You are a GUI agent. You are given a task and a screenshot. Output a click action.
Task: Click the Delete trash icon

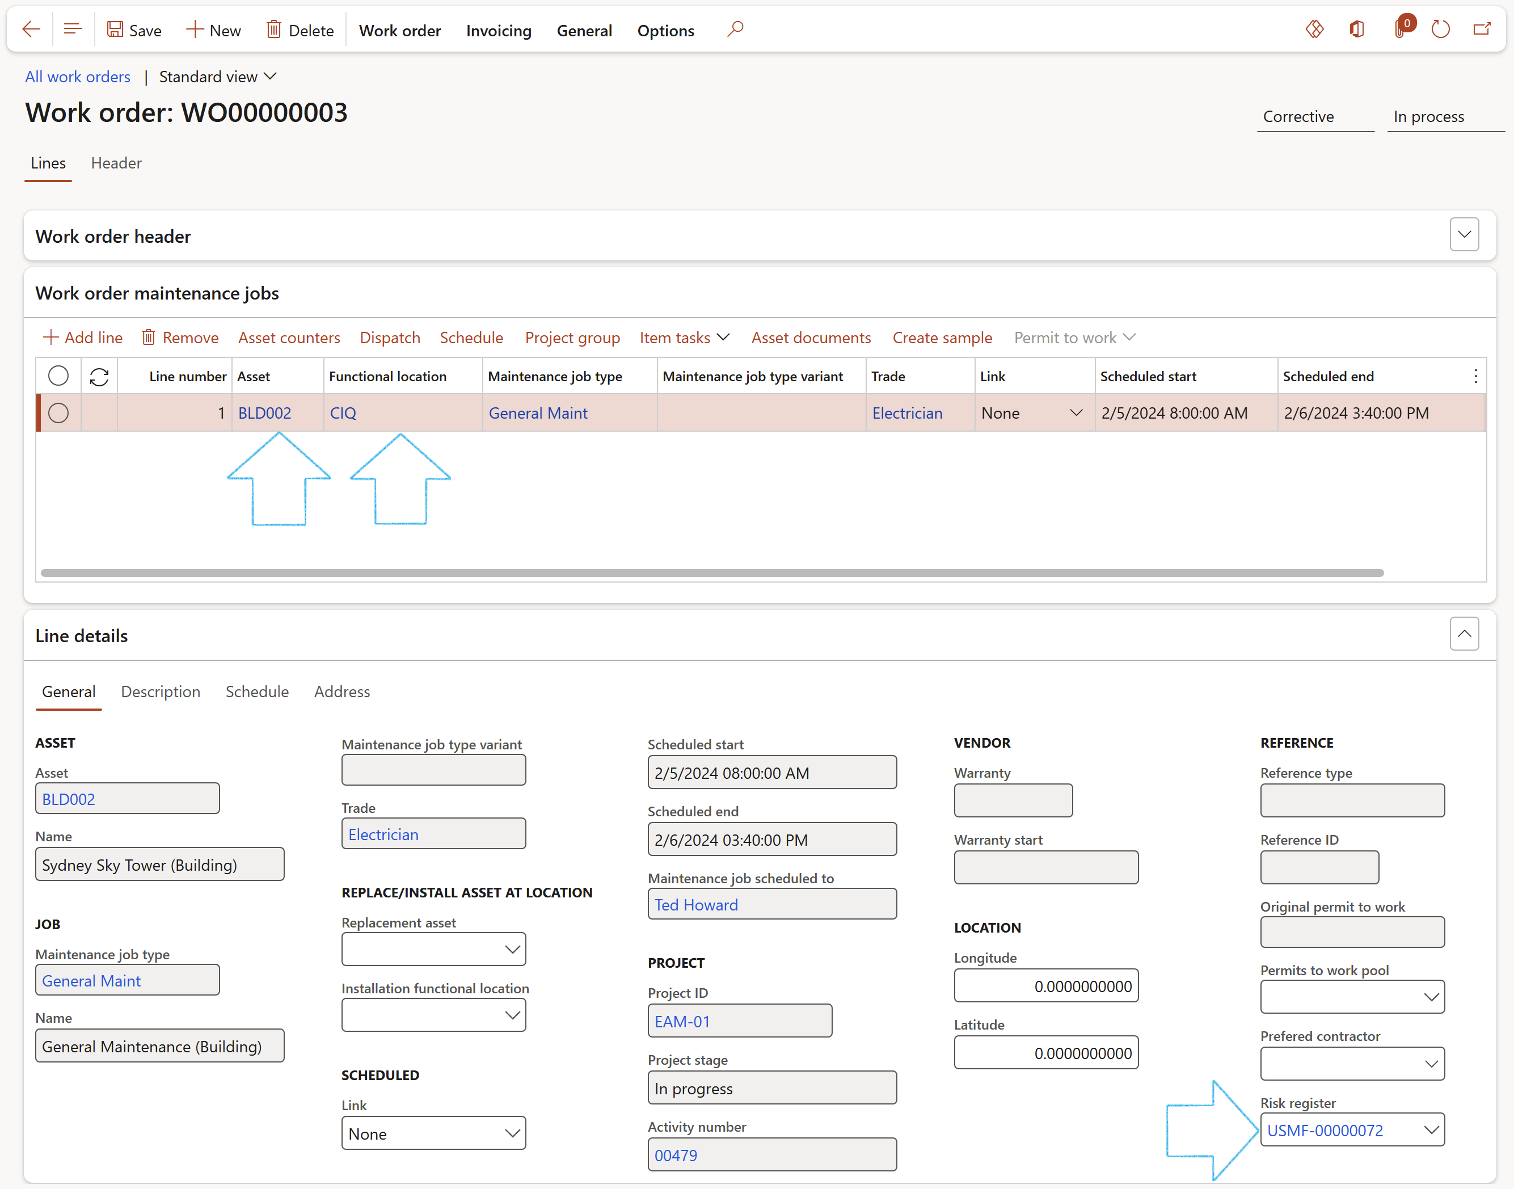273,29
